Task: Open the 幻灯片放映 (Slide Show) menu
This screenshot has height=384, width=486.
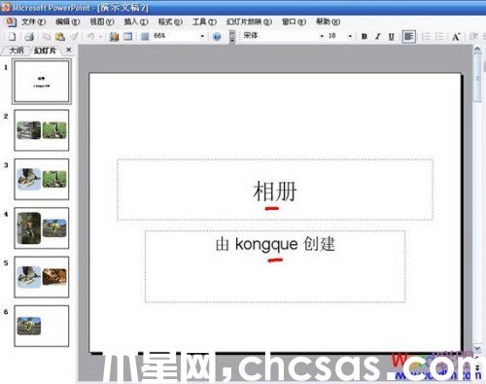Action: tap(249, 21)
